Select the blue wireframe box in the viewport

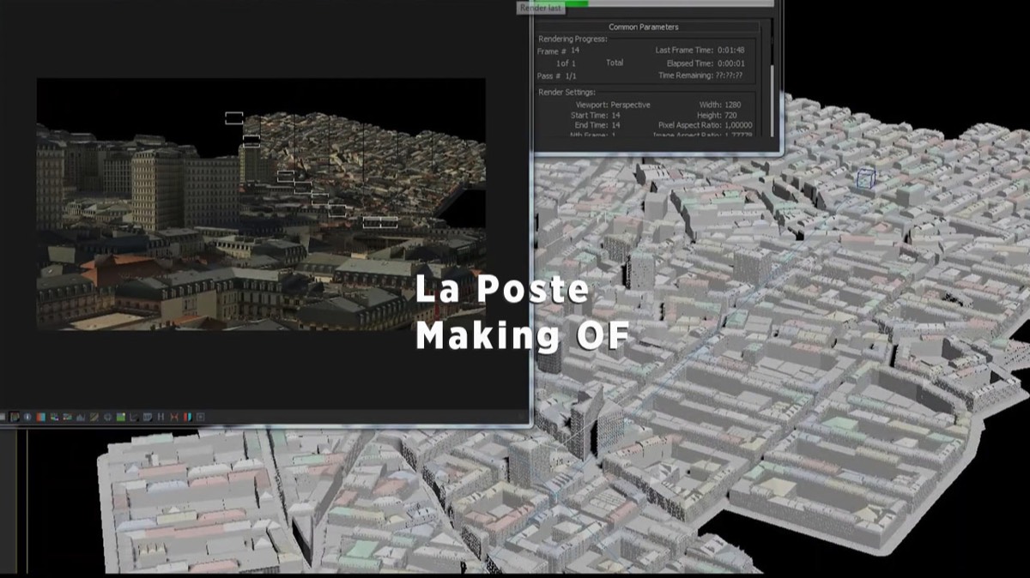point(866,178)
